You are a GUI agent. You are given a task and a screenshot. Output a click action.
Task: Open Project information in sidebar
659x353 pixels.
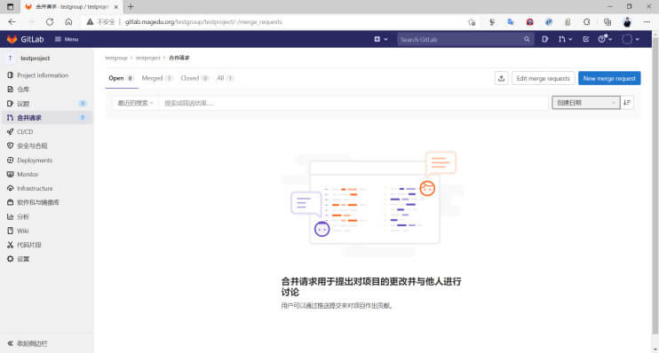(43, 75)
